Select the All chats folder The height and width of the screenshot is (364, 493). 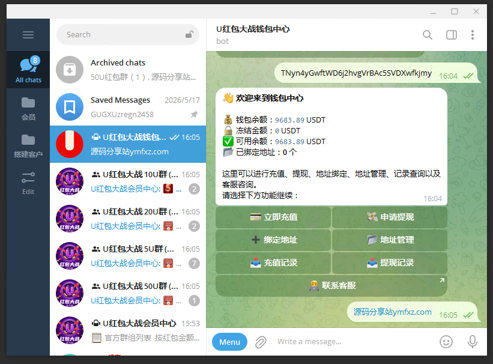point(28,70)
